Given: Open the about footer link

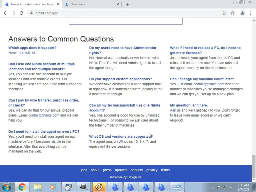Looking at the screenshot, I should click(95, 170).
